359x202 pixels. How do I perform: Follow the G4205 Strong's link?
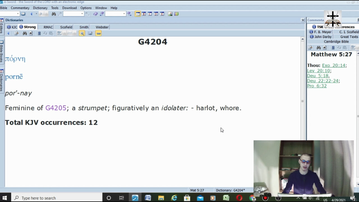pyautogui.click(x=56, y=108)
